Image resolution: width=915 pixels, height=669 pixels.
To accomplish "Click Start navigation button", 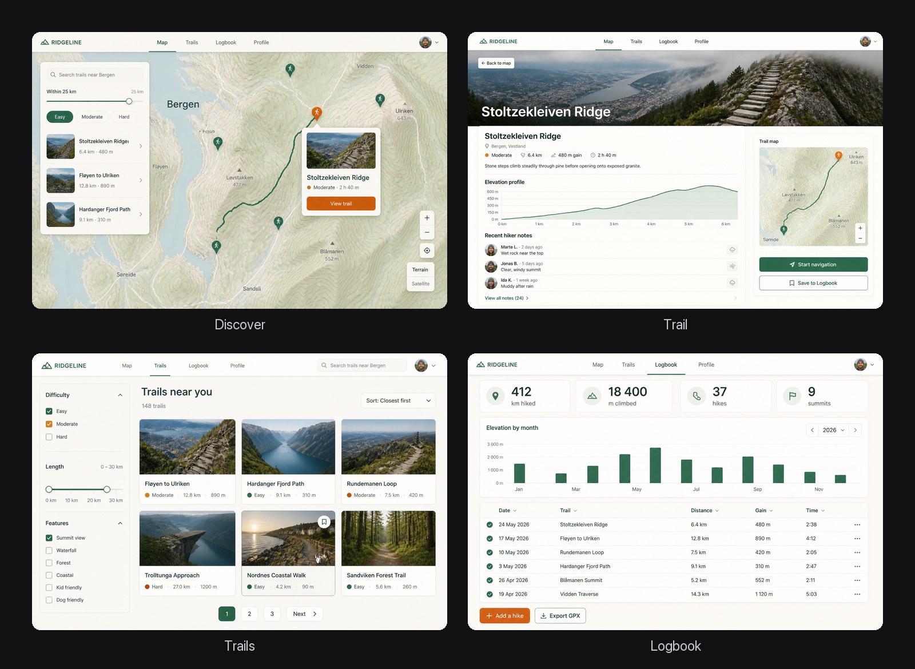I will [x=813, y=264].
